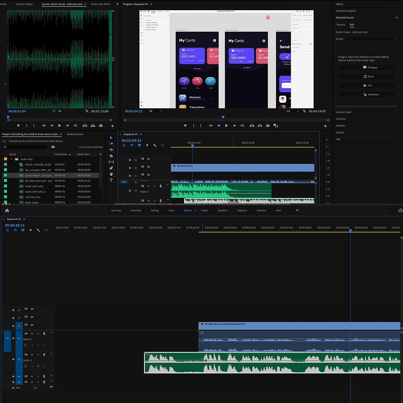Image resolution: width=403 pixels, height=403 pixels.
Task: Collapse the Audio Files bin
Action: [12, 159]
